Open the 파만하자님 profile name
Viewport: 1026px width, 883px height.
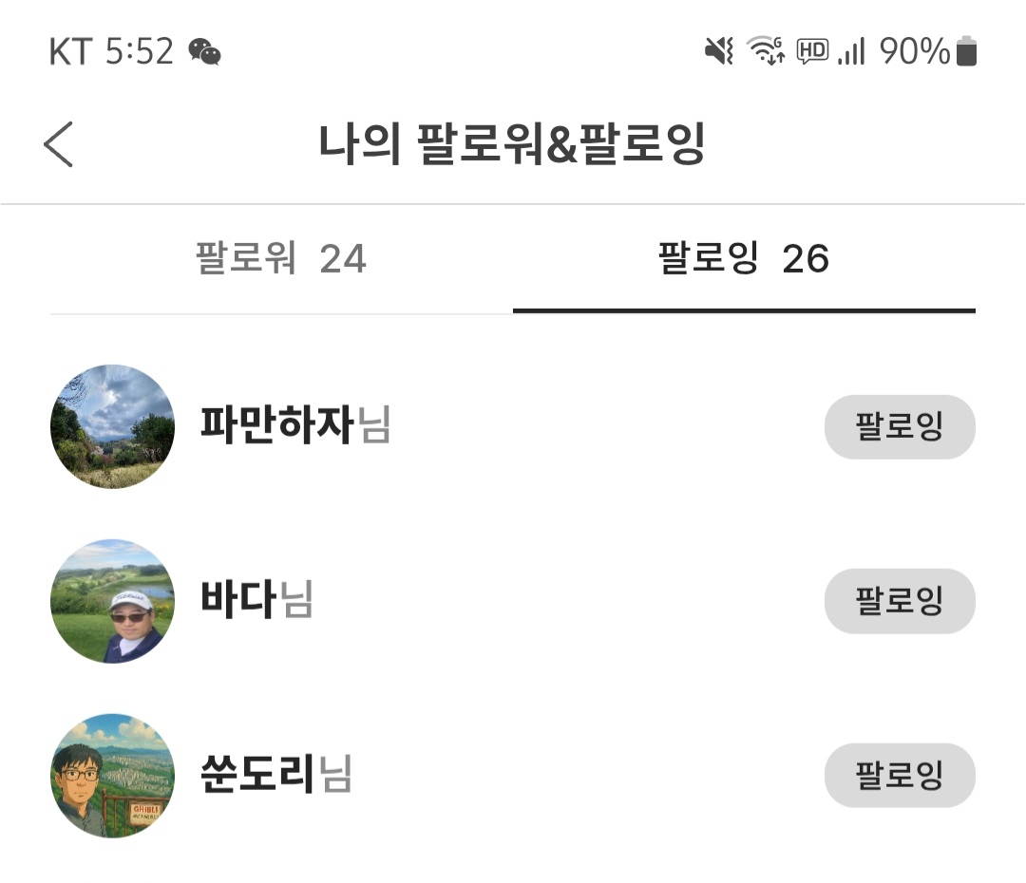pos(295,425)
